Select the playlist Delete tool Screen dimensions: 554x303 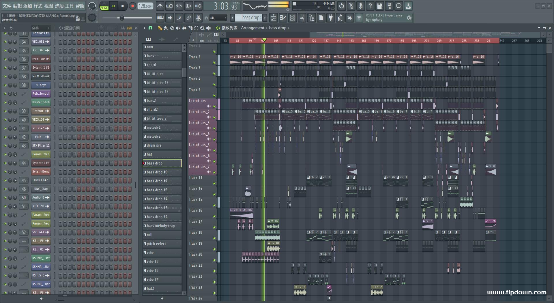[x=172, y=28]
